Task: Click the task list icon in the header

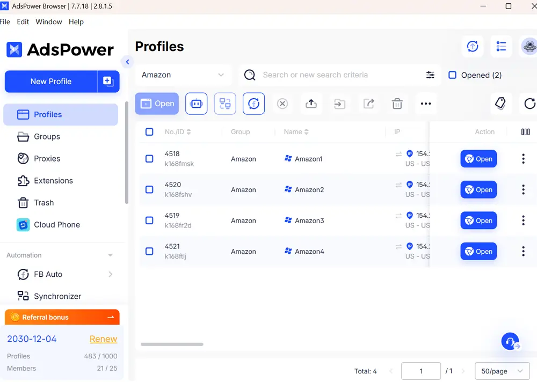Action: coord(502,47)
